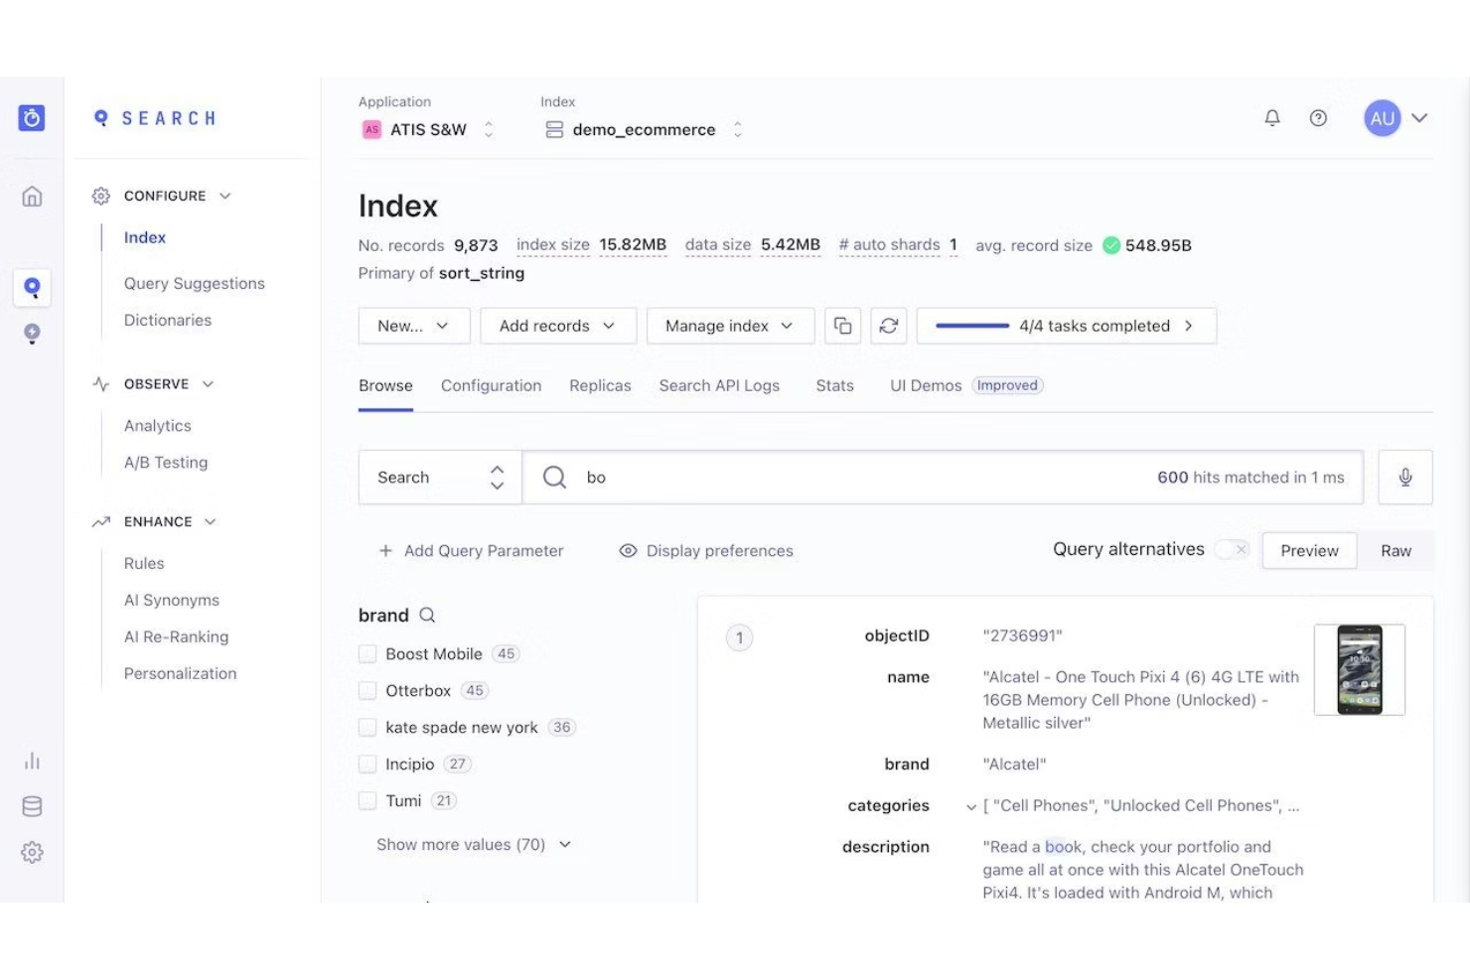Viewport: 1470px width, 980px height.
Task: Refresh the index with the reload icon
Action: tap(888, 326)
